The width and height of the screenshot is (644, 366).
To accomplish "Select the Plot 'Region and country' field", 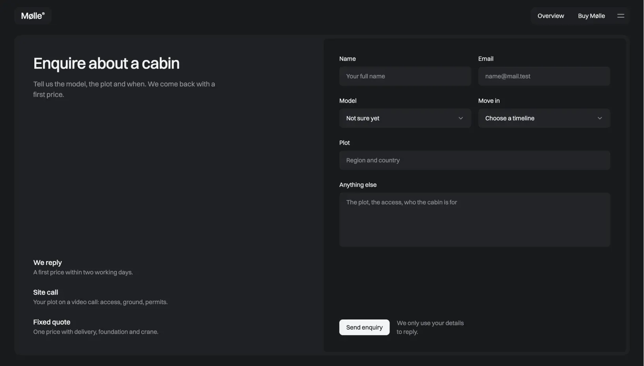I will [x=475, y=161].
